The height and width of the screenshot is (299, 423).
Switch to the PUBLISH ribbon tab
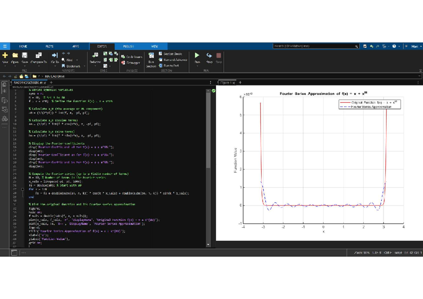tap(128, 46)
